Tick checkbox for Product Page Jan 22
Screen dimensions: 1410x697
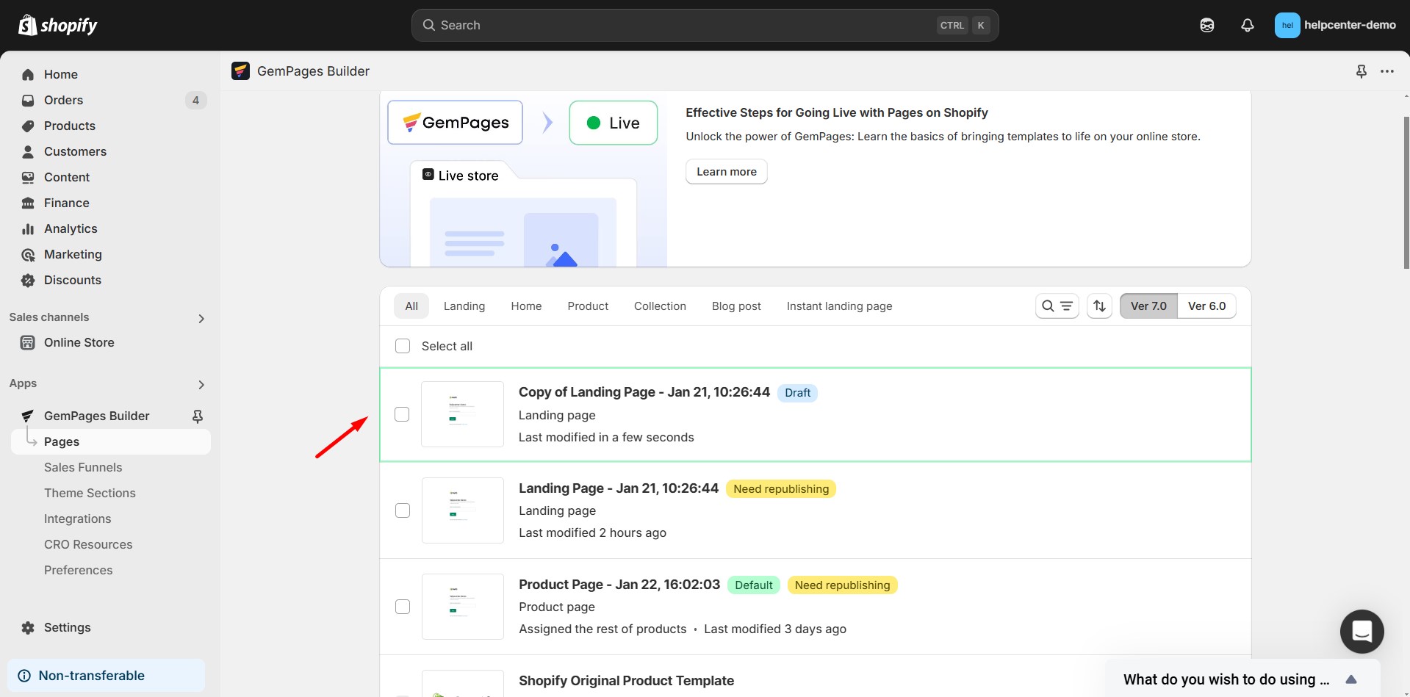(403, 607)
